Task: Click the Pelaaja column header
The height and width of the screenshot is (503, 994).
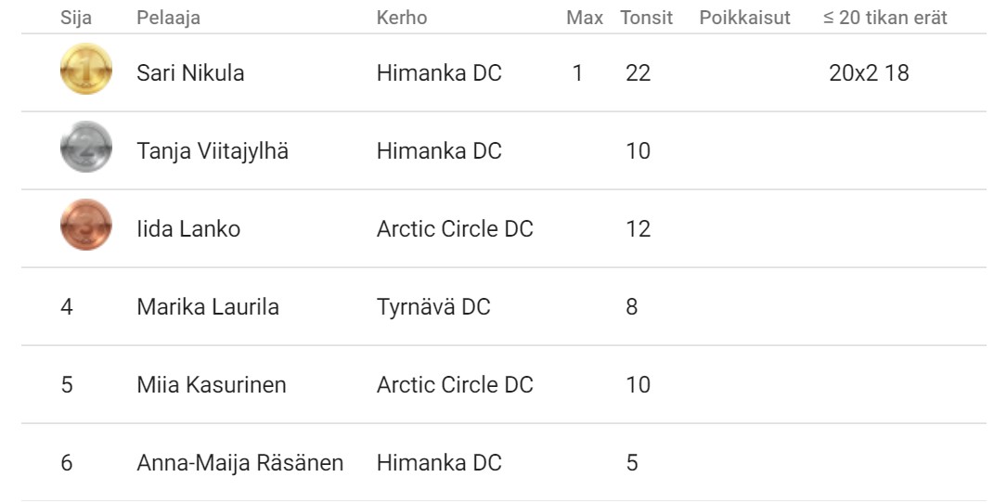Action: [x=169, y=18]
